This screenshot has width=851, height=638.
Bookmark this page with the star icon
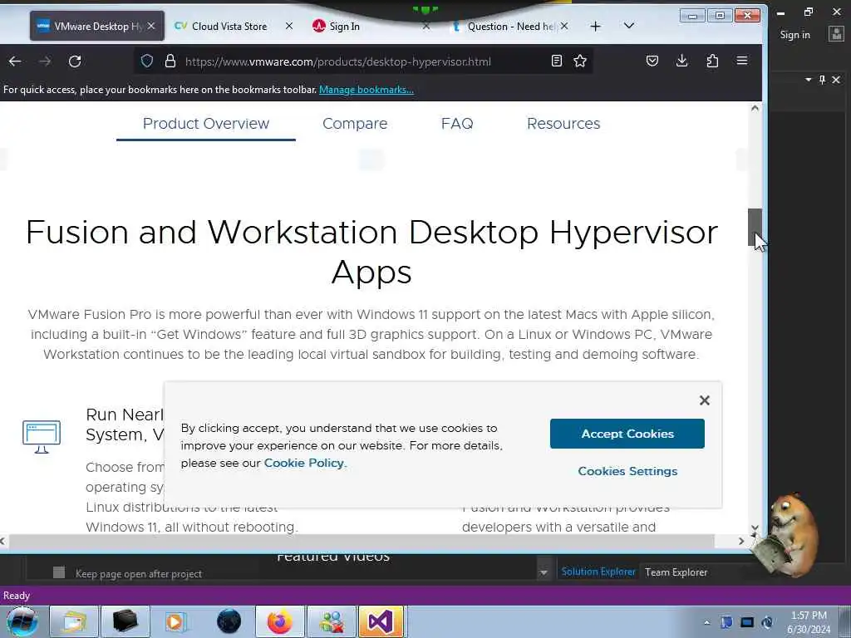tap(579, 61)
